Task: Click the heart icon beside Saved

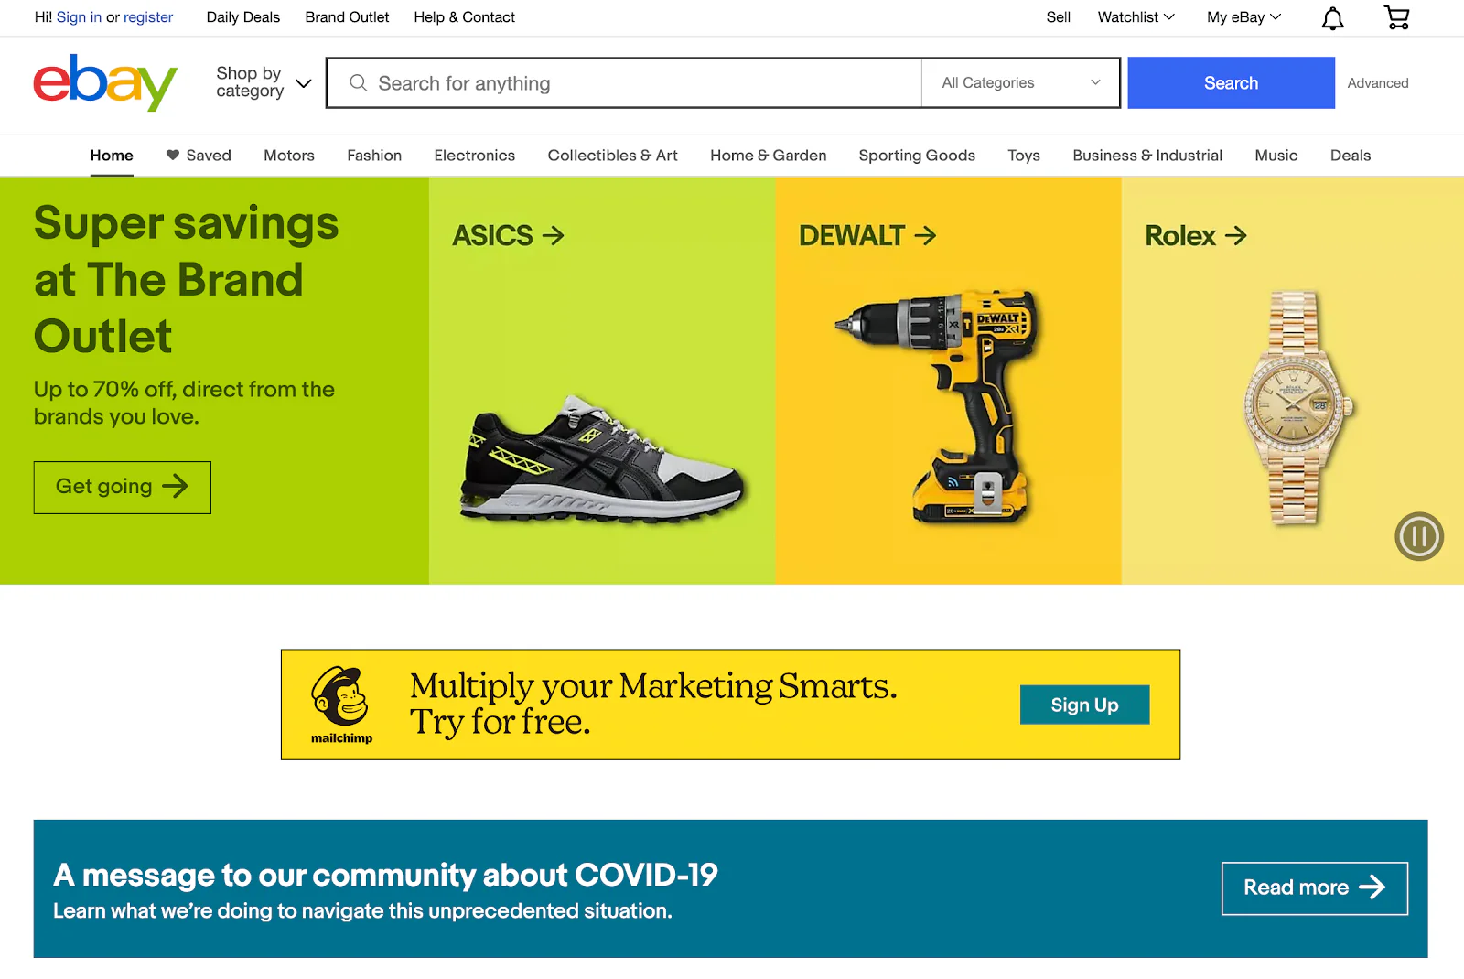Action: (172, 155)
